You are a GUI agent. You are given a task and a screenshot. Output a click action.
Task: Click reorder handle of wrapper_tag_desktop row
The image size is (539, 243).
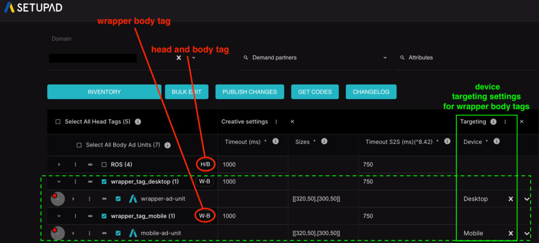90,182
